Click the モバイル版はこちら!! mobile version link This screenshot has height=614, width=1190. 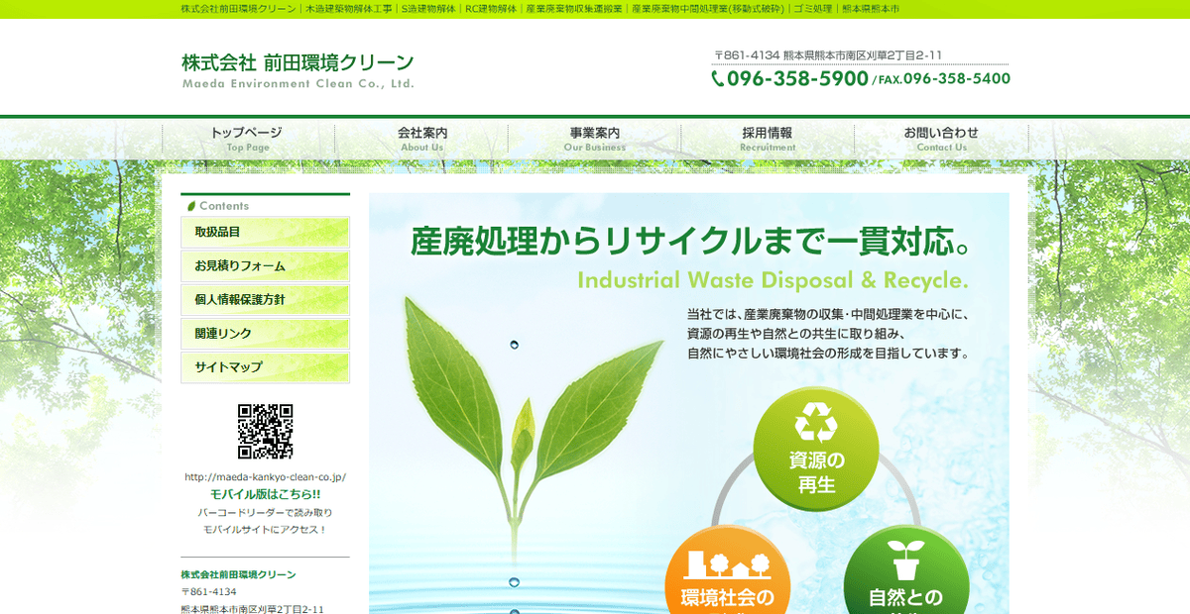[265, 494]
